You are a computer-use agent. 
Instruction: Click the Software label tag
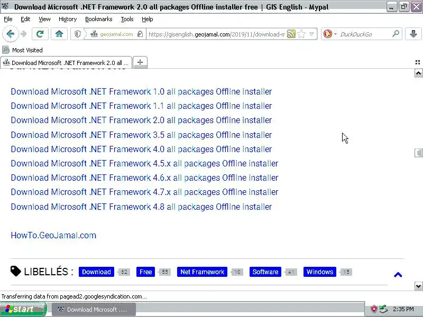265,272
